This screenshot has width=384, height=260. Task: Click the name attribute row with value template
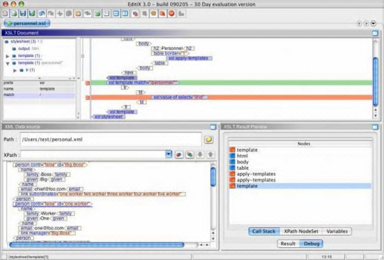pos(39,89)
